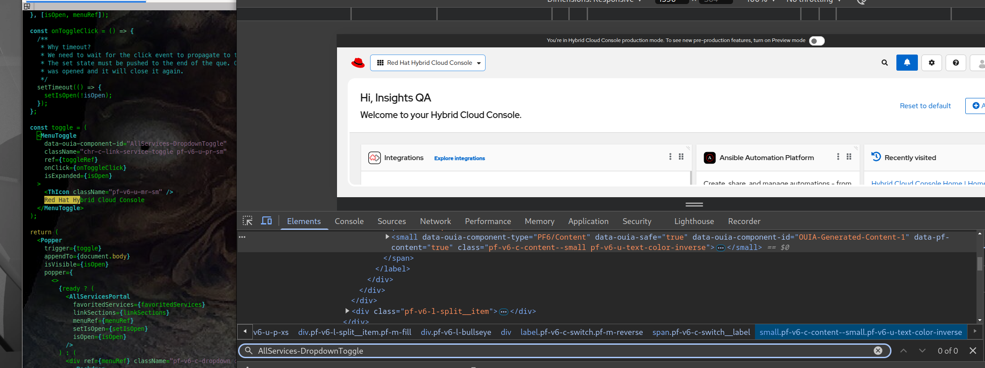This screenshot has height=368, width=985.
Task: Expand the small PF6/Content element node
Action: (x=387, y=237)
